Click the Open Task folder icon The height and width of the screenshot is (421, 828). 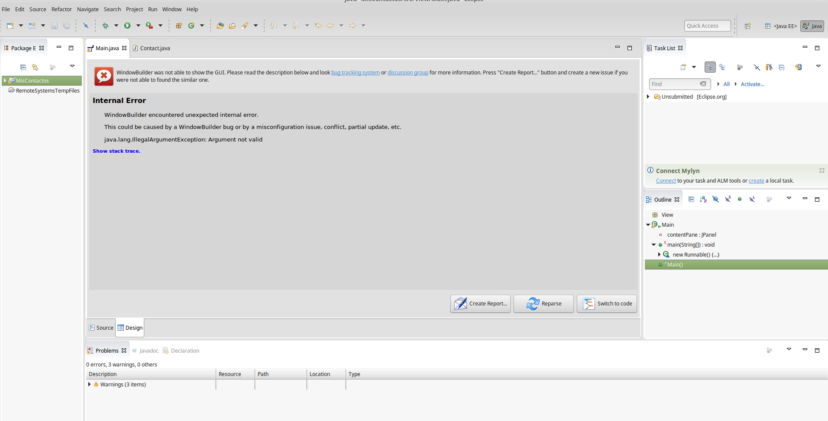pos(232,26)
